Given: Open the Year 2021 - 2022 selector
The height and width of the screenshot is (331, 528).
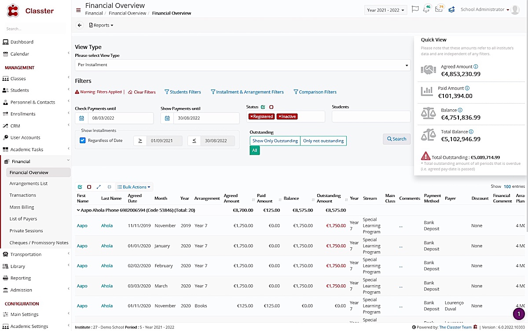Looking at the screenshot, I should pos(385,10).
